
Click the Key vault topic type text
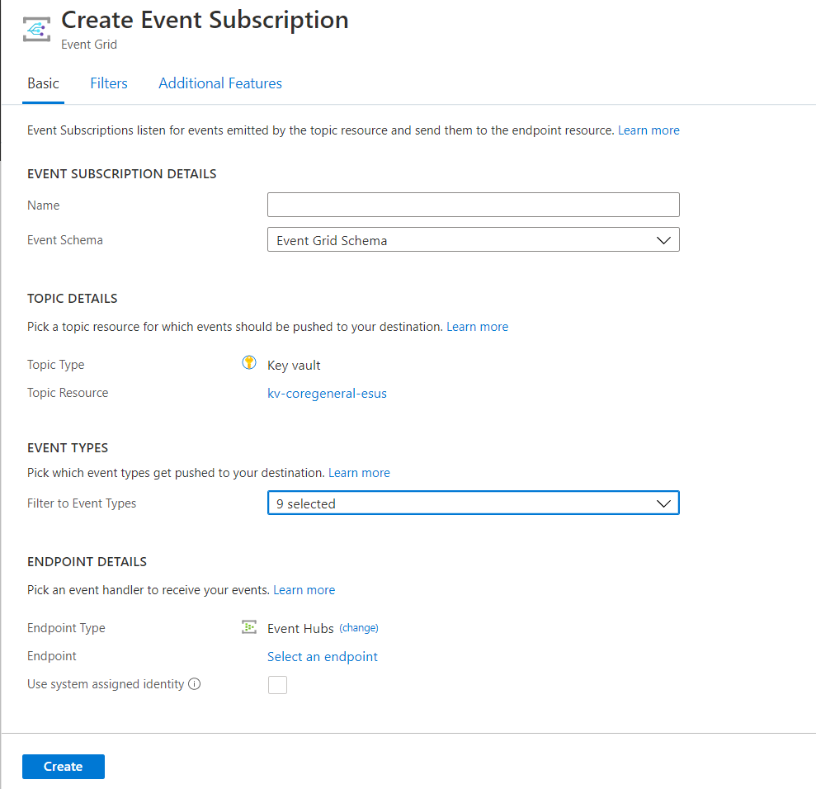(x=294, y=366)
